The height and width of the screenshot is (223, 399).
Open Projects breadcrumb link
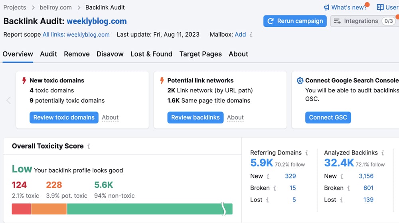[x=15, y=8]
